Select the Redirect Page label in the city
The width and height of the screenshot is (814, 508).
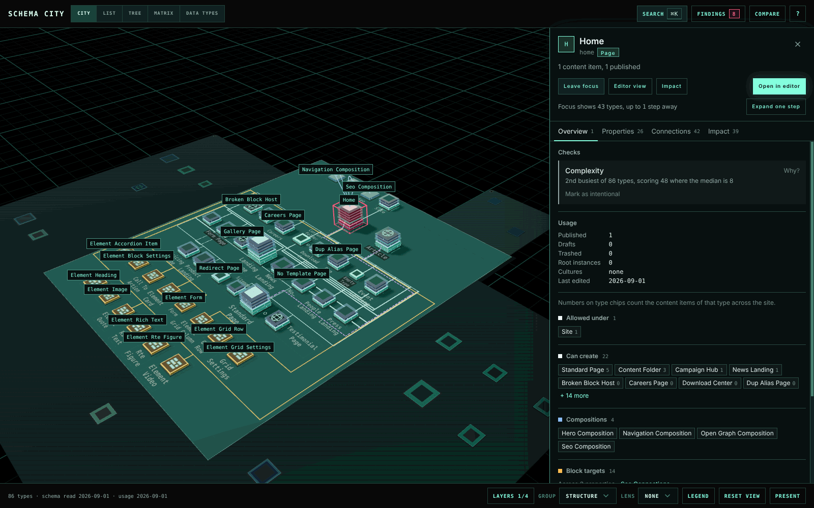[219, 268]
